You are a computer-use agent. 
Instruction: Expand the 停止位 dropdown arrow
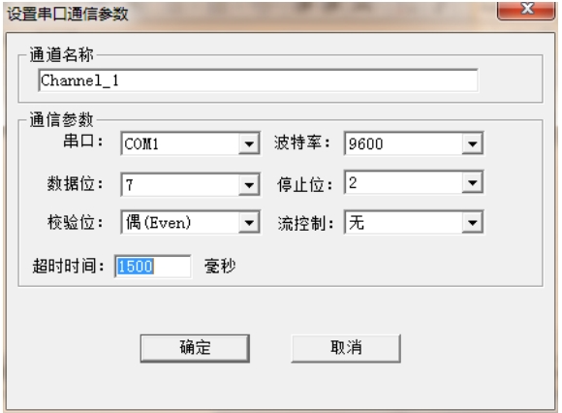[473, 183]
